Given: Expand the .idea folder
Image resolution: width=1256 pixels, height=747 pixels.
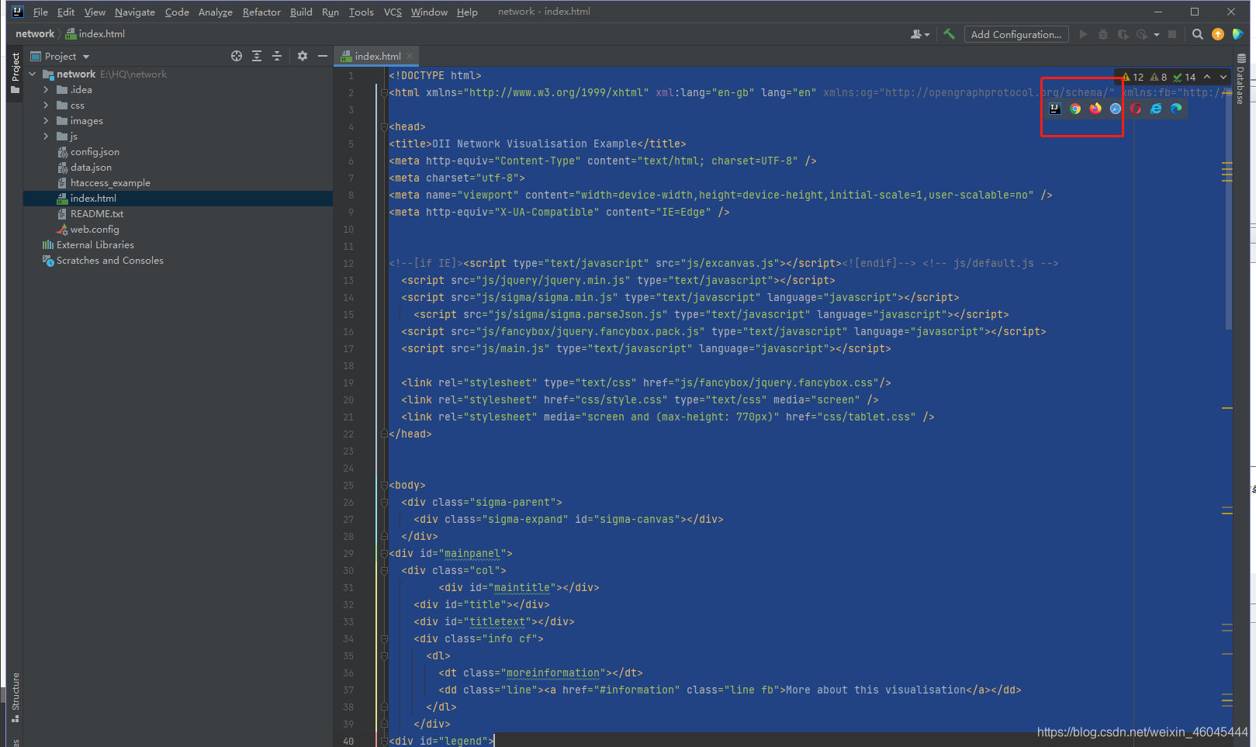Looking at the screenshot, I should coord(46,90).
